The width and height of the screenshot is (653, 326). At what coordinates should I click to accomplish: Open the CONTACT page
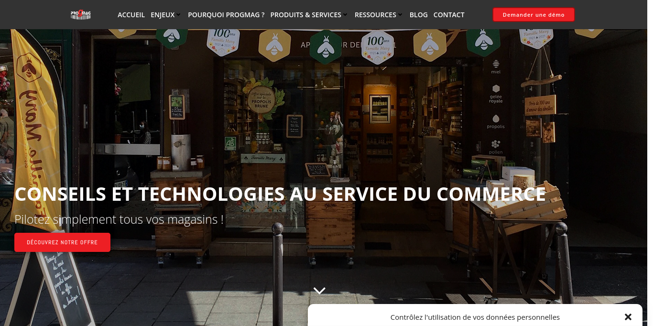click(x=449, y=14)
